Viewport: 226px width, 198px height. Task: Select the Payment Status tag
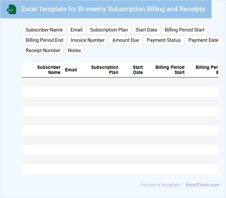pyautogui.click(x=164, y=40)
